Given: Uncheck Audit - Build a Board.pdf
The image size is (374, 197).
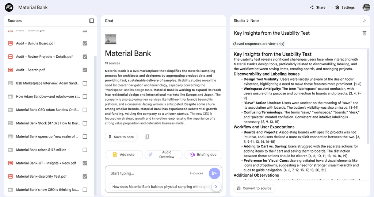Looking at the screenshot, I should pyautogui.click(x=85, y=43).
